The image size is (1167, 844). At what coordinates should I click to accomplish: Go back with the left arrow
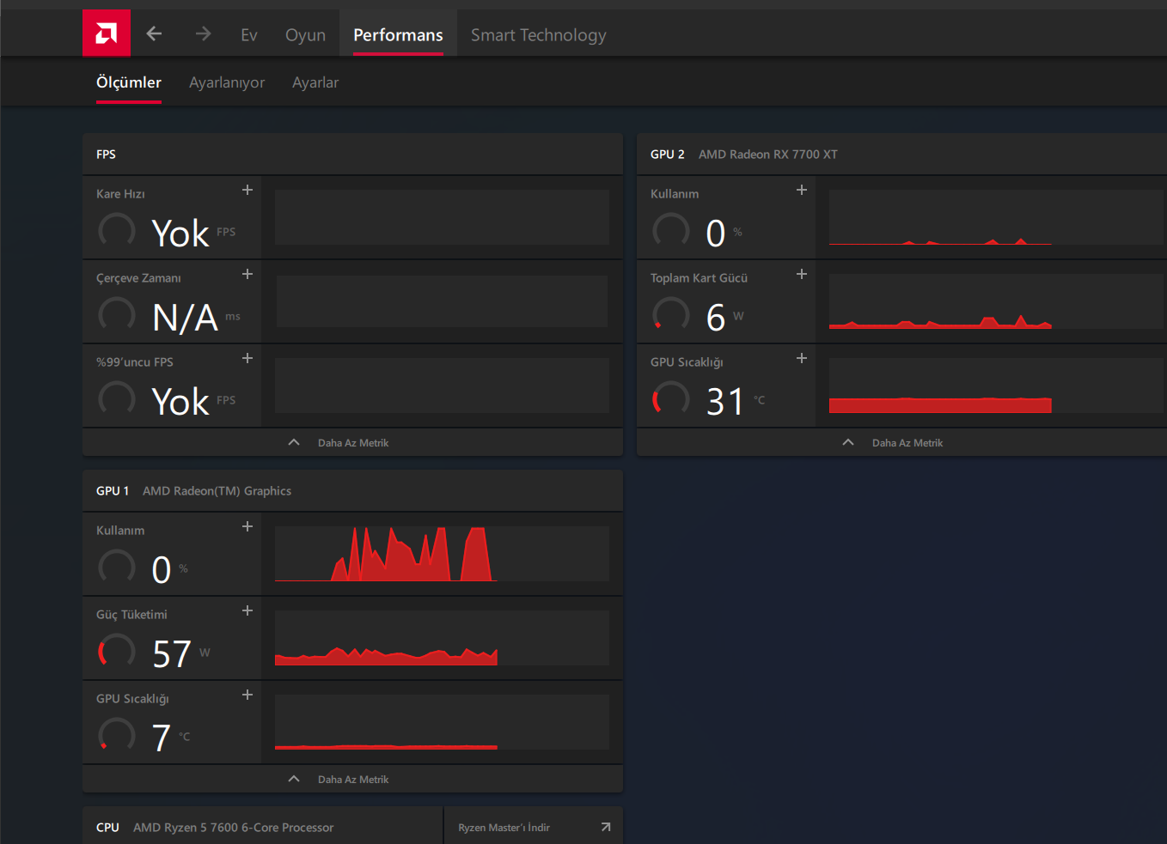click(x=155, y=33)
